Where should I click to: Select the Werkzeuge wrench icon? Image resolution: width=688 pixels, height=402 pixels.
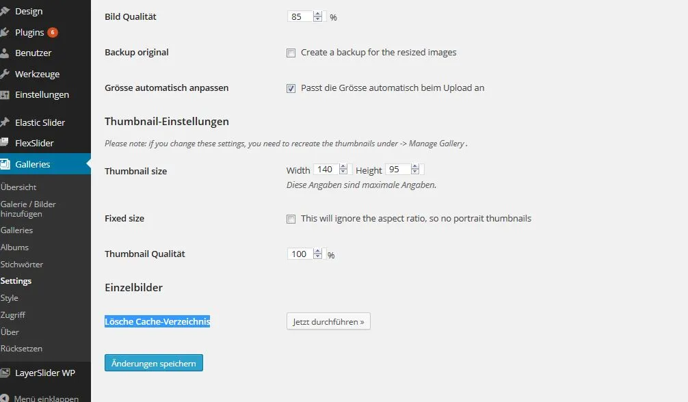[x=4, y=74]
